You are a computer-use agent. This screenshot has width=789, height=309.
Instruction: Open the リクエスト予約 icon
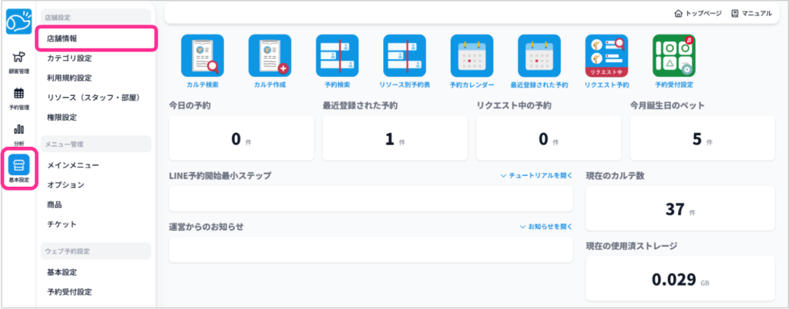pos(606,56)
